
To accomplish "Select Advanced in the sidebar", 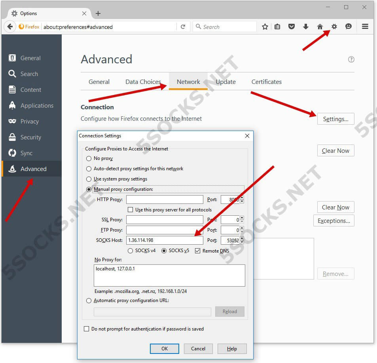I will [x=32, y=169].
